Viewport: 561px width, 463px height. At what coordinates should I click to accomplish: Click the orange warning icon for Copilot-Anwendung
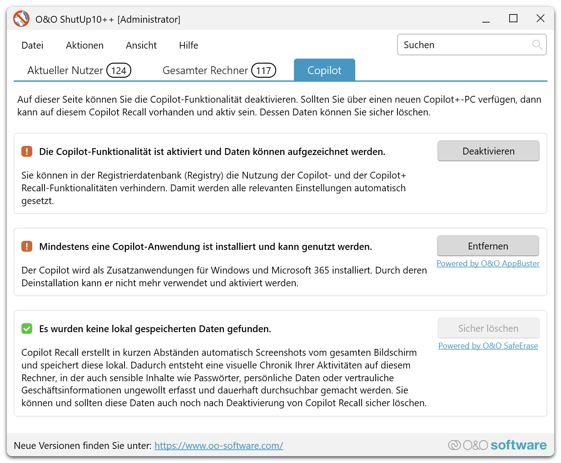[27, 246]
